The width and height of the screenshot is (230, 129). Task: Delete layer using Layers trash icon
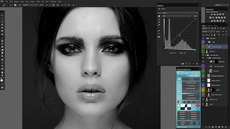coord(226,127)
